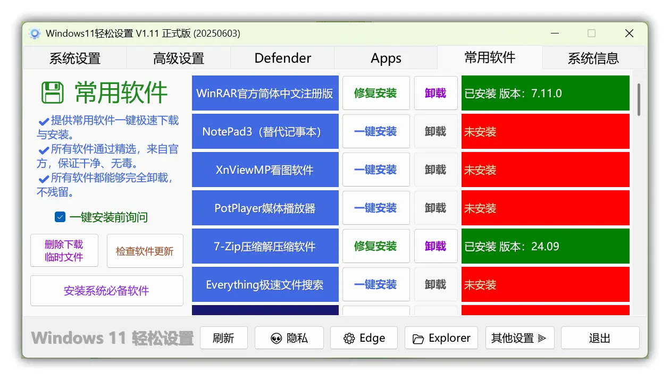670x380 pixels.
Task: Open the 高级设置 tab
Action: pyautogui.click(x=179, y=58)
